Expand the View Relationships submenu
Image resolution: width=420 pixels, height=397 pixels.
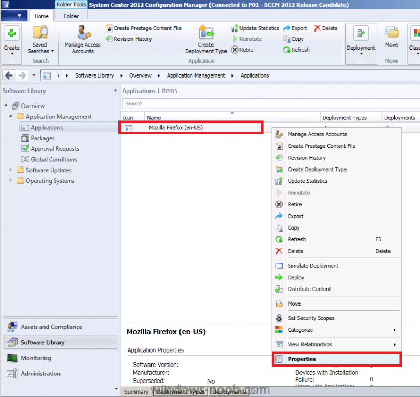click(x=337, y=344)
